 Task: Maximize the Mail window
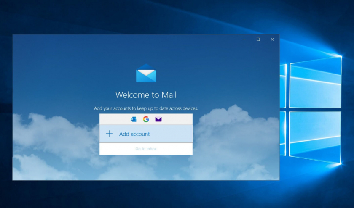[x=258, y=39]
